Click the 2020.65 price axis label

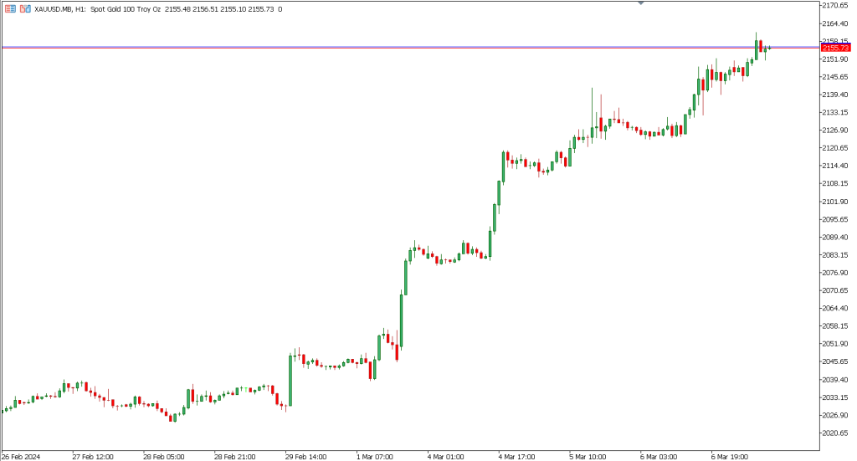pyautogui.click(x=835, y=433)
